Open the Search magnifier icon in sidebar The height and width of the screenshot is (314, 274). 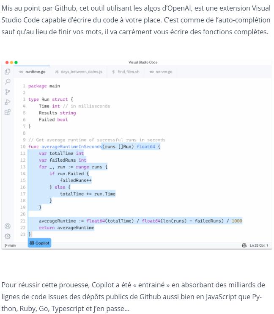click(x=8, y=82)
